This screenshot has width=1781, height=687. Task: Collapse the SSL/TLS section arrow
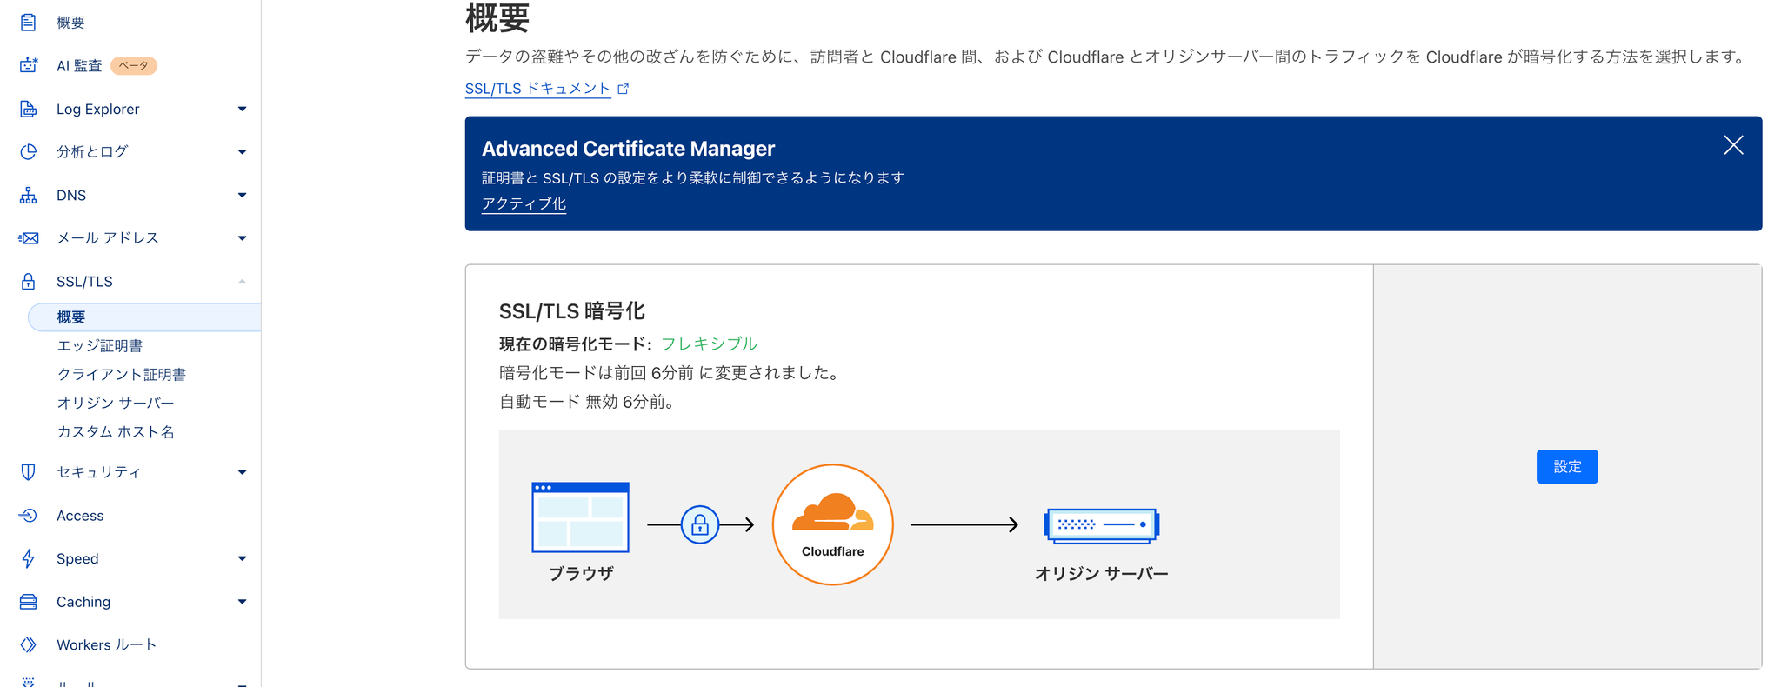click(243, 281)
